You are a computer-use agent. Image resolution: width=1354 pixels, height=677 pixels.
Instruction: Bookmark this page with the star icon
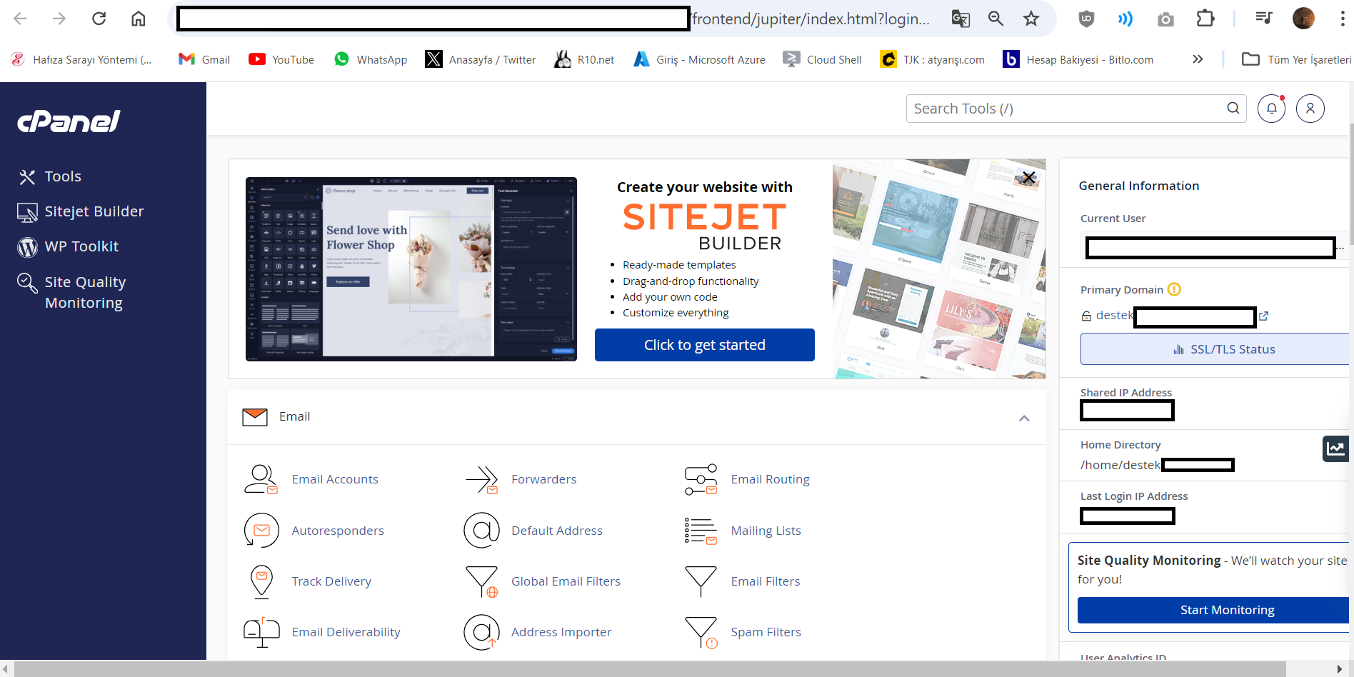click(1031, 19)
